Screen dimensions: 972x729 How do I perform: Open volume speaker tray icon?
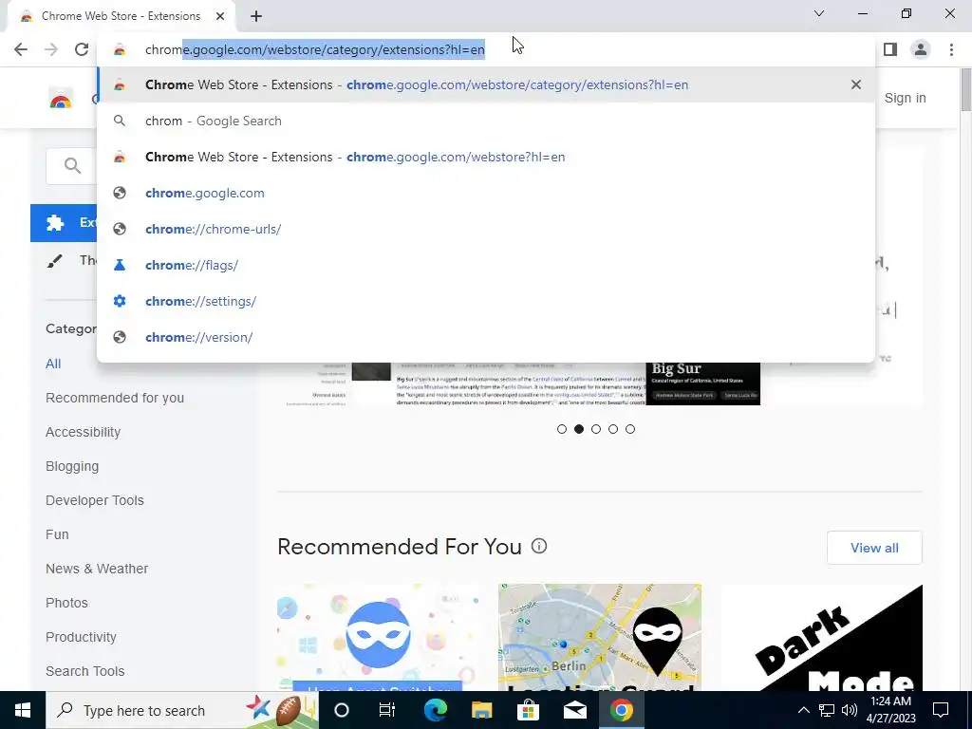click(850, 710)
